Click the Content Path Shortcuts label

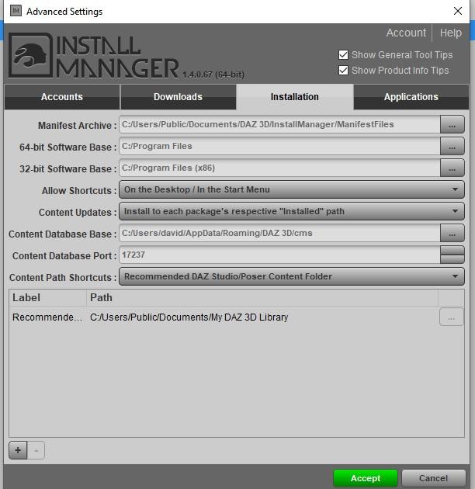tap(63, 278)
